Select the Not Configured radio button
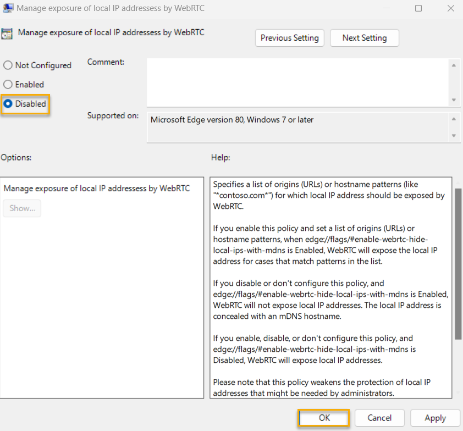Screen dimensions: 463x431 click(7, 65)
